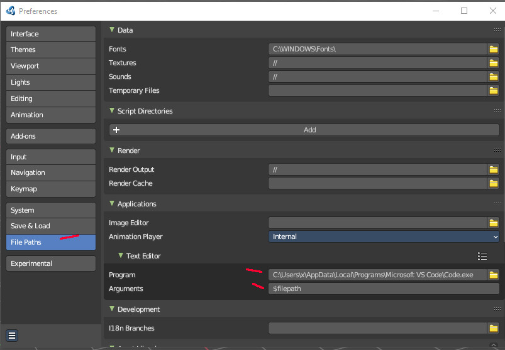Open Text Editor presets list icon
Screen dimensions: 505x350
pyautogui.click(x=482, y=257)
